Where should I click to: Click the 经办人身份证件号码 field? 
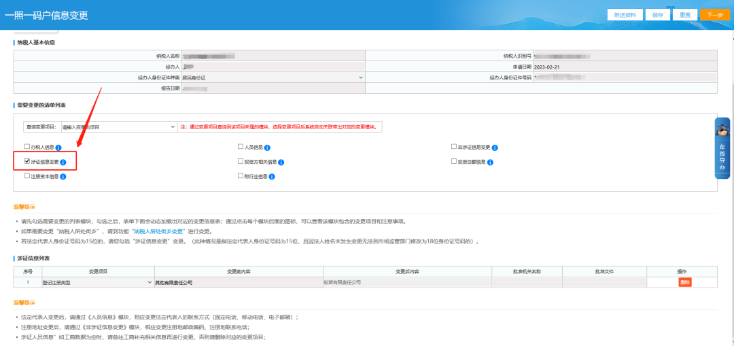pyautogui.click(x=625, y=77)
